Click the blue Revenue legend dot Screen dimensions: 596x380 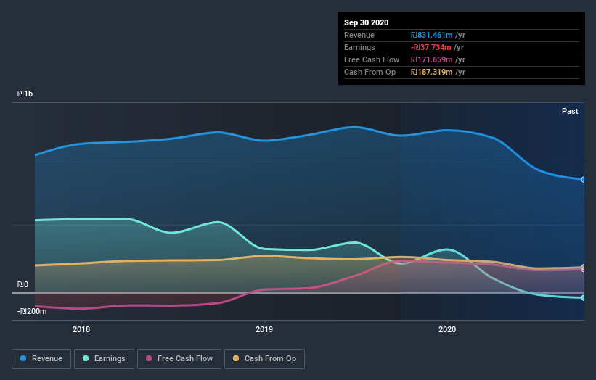(23, 358)
